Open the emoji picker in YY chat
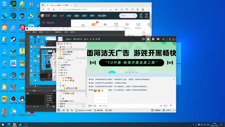The width and height of the screenshot is (225, 127). [x=95, y=106]
